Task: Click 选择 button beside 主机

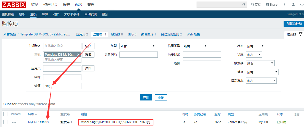Action: [88, 55]
